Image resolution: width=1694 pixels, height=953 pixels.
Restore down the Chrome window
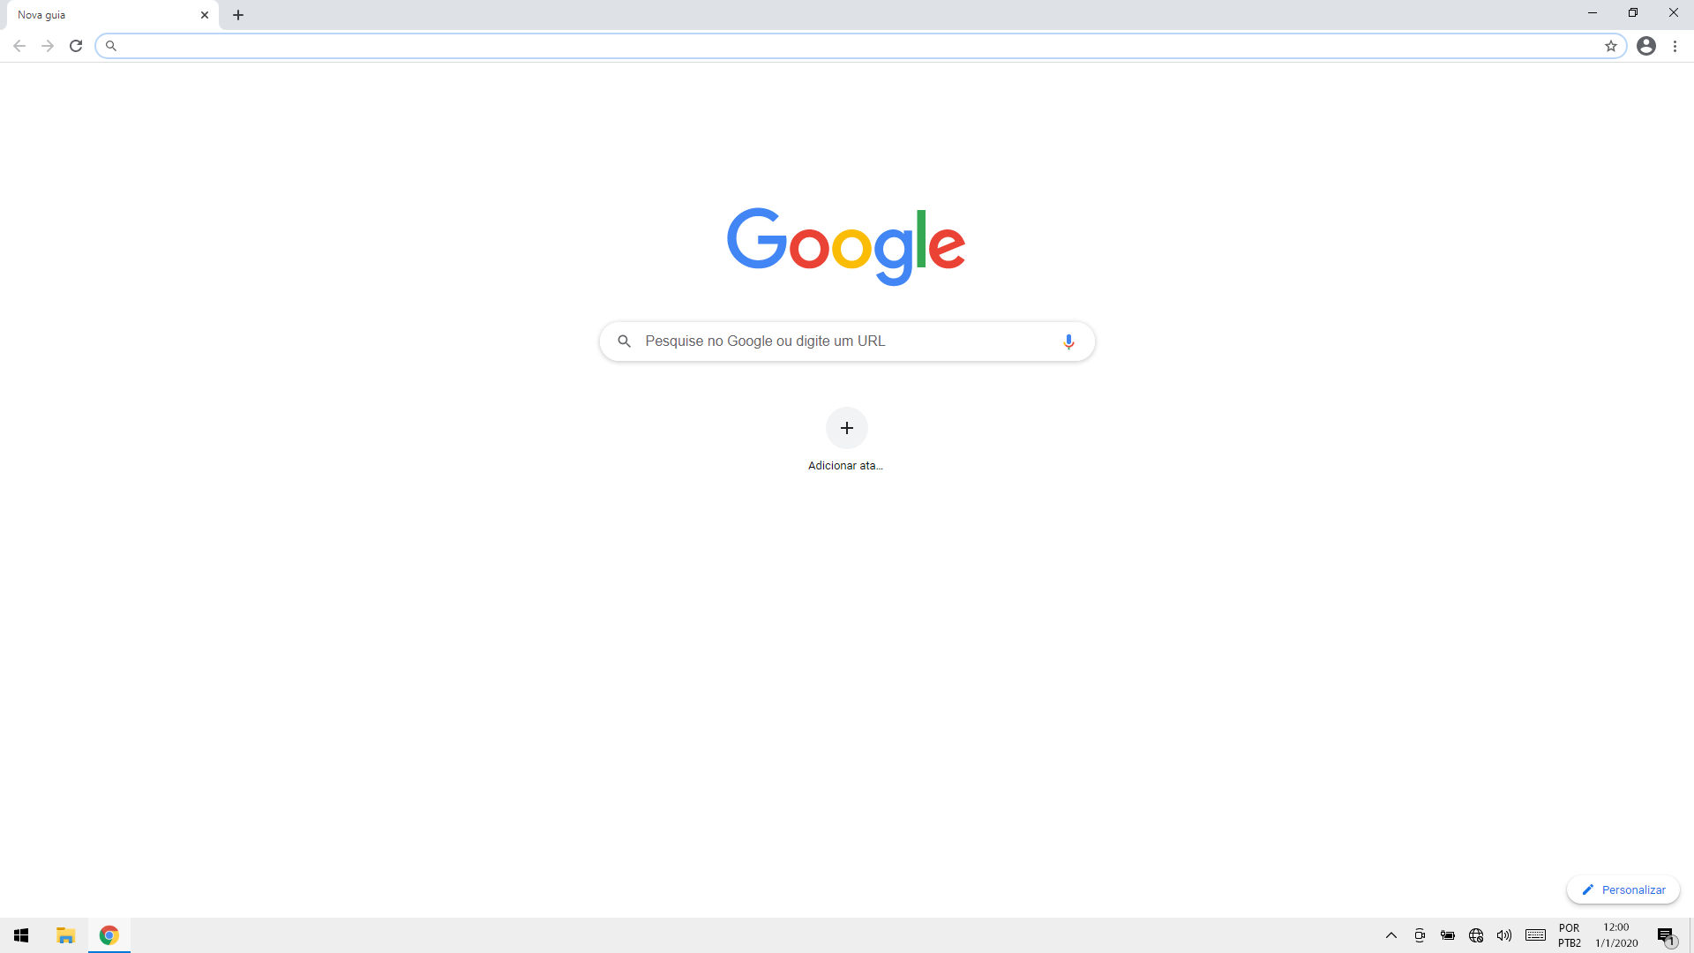tap(1633, 13)
